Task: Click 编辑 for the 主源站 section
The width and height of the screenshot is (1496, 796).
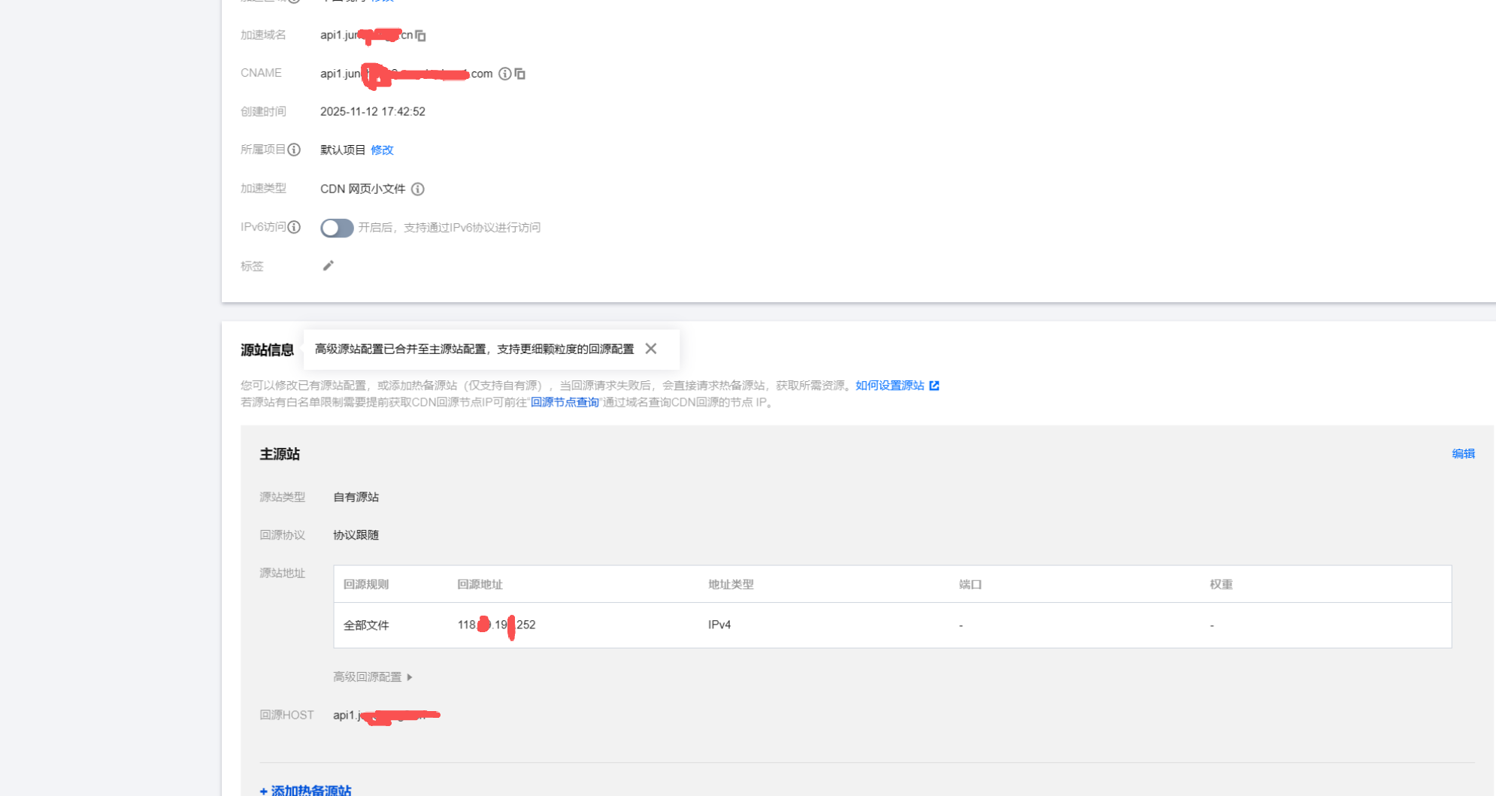Action: coord(1462,453)
